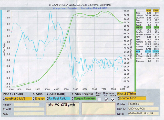Open the Plot 1 'AutoPlot 2 LIVE' selector
This screenshot has height=120, width=164.
(18, 99)
